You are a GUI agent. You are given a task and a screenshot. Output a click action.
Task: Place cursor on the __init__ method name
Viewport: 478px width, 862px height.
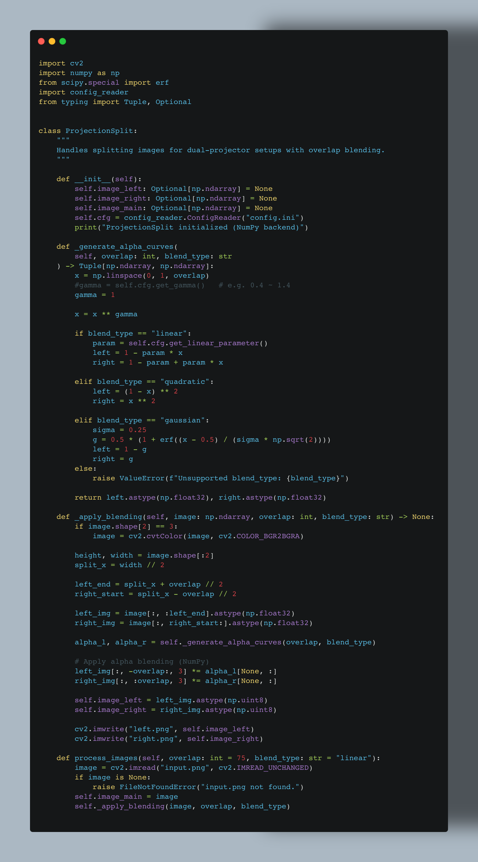[92, 179]
